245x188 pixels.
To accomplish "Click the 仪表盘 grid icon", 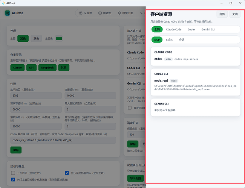I will click(x=81, y=13).
